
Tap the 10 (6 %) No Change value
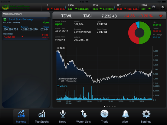pyautogui.click(x=156, y=37)
